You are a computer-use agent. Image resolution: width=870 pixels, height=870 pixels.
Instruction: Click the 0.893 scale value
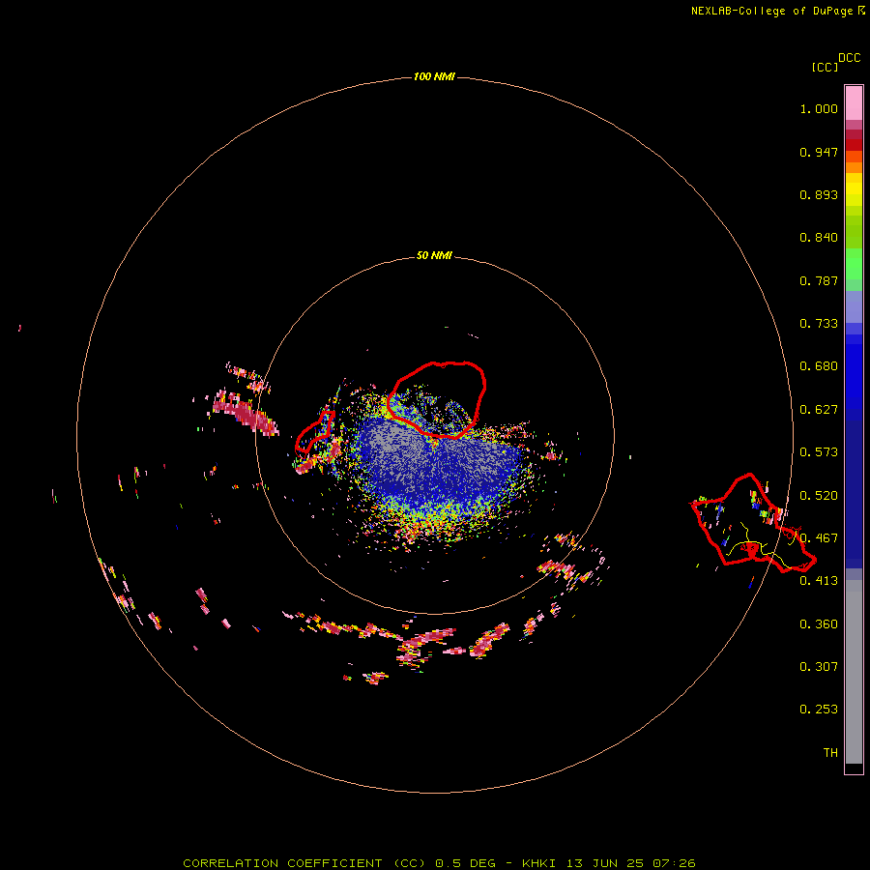click(819, 194)
